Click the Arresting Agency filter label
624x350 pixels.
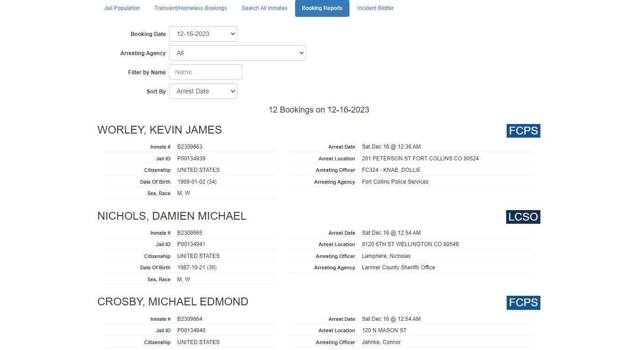(x=143, y=53)
